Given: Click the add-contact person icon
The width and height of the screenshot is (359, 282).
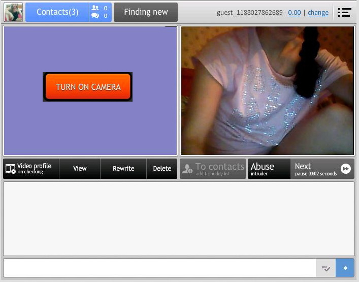Looking at the screenshot, I should [187, 169].
